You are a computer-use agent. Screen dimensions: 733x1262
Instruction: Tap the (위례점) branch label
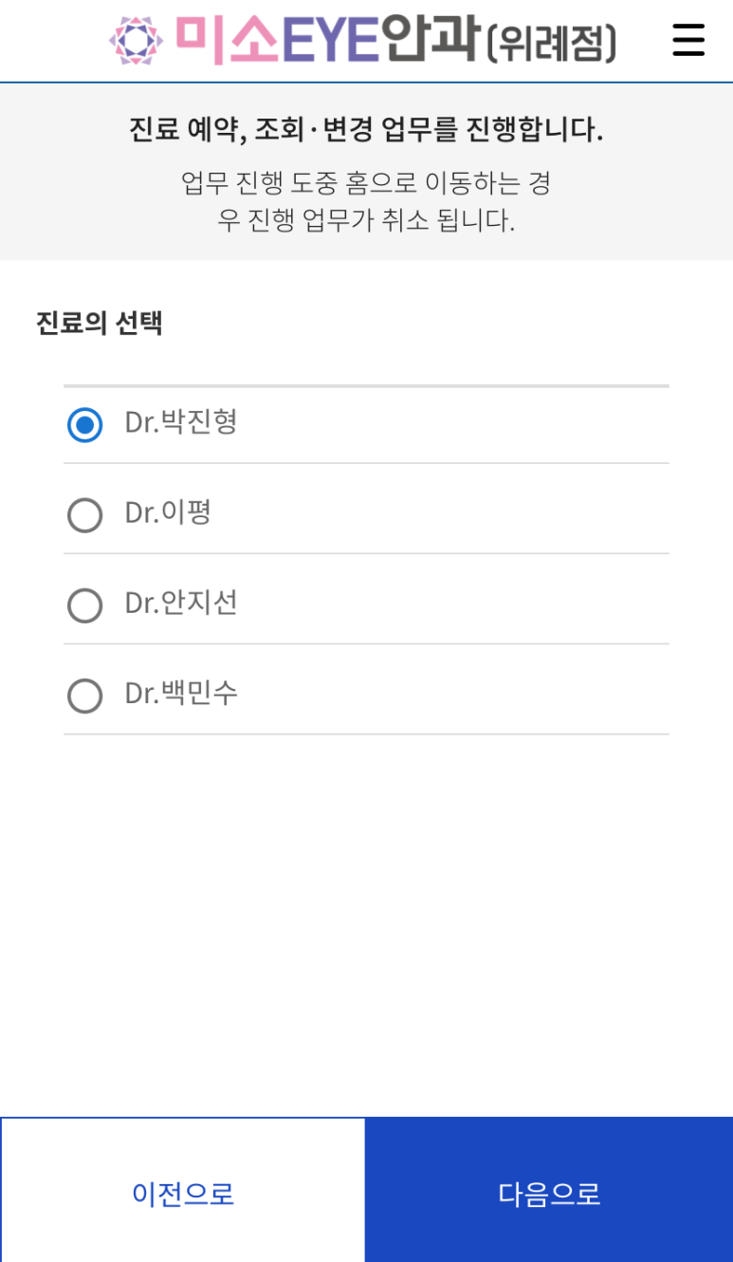552,43
